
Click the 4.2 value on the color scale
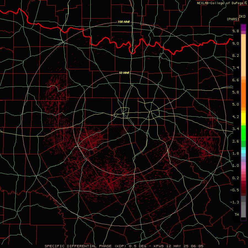(236, 117)
